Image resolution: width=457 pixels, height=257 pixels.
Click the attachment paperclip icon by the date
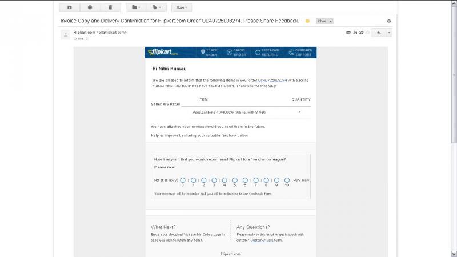click(x=348, y=33)
